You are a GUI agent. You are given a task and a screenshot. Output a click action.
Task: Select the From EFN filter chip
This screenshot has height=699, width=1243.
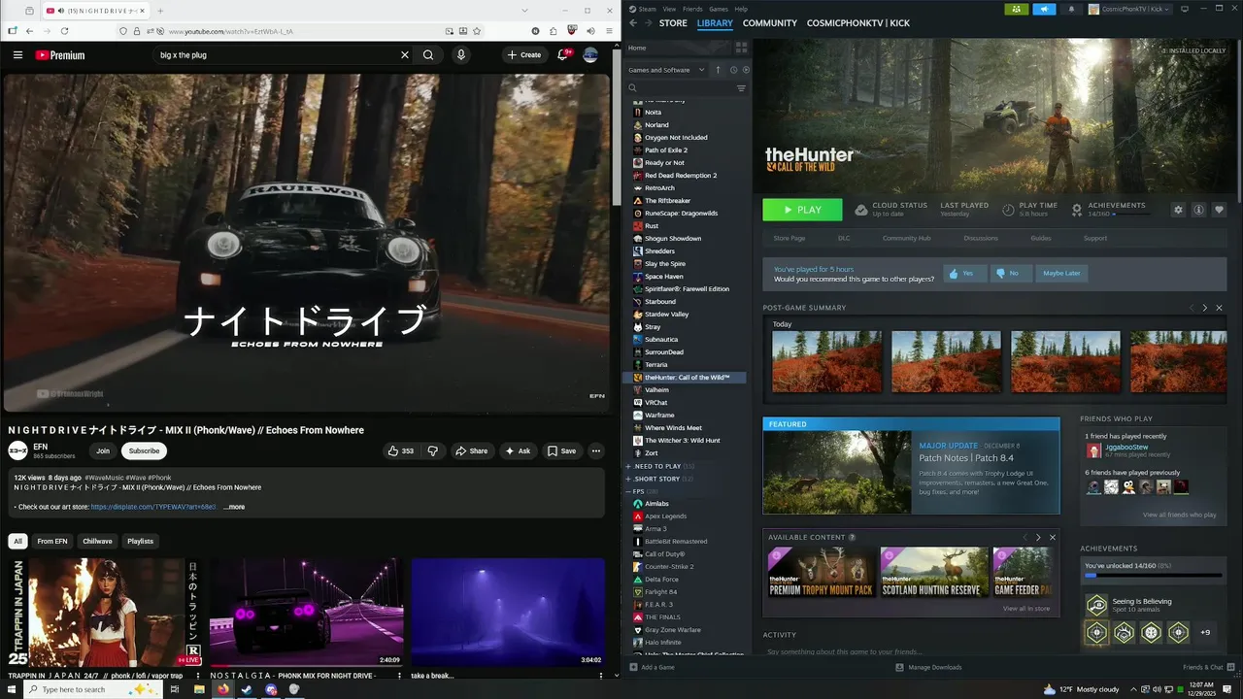pos(52,541)
